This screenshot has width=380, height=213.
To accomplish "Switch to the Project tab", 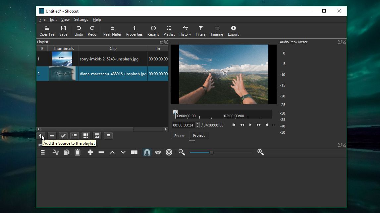I will coord(199,135).
